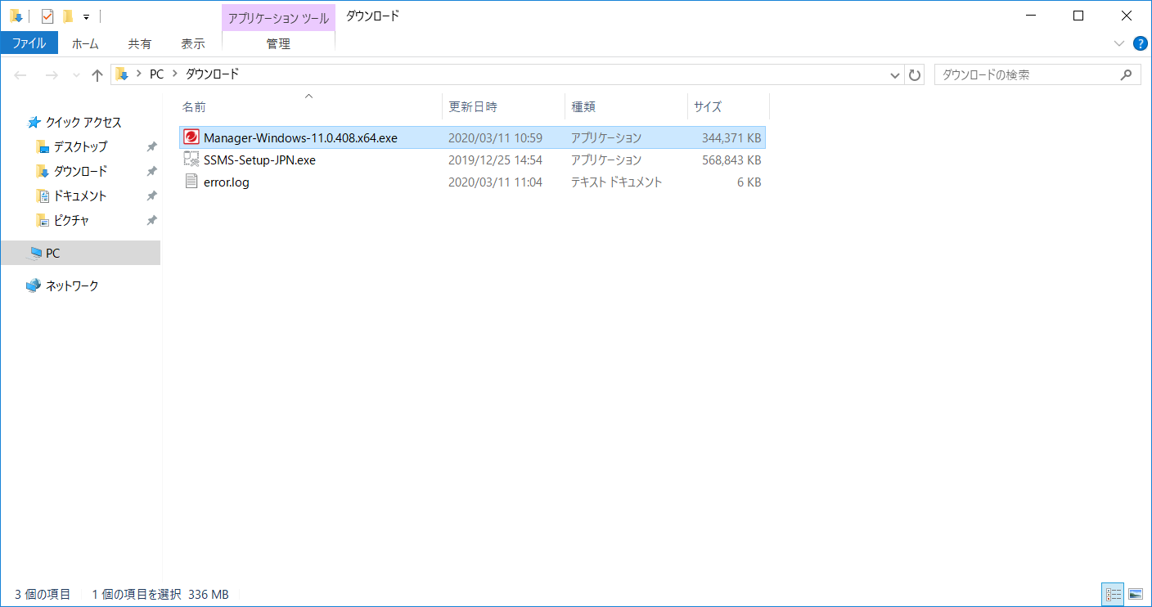The height and width of the screenshot is (607, 1152).
Task: Click PC in the address bar path
Action: point(156,74)
